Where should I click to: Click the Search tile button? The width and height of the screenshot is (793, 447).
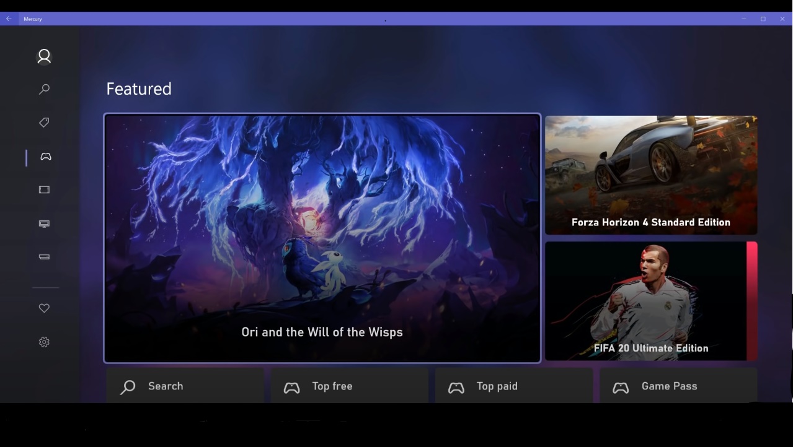[185, 386]
